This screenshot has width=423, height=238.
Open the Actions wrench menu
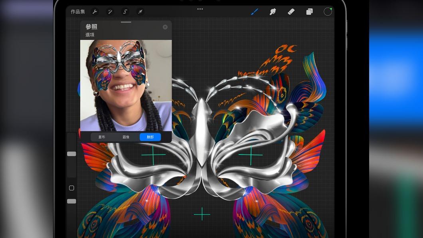coord(95,12)
